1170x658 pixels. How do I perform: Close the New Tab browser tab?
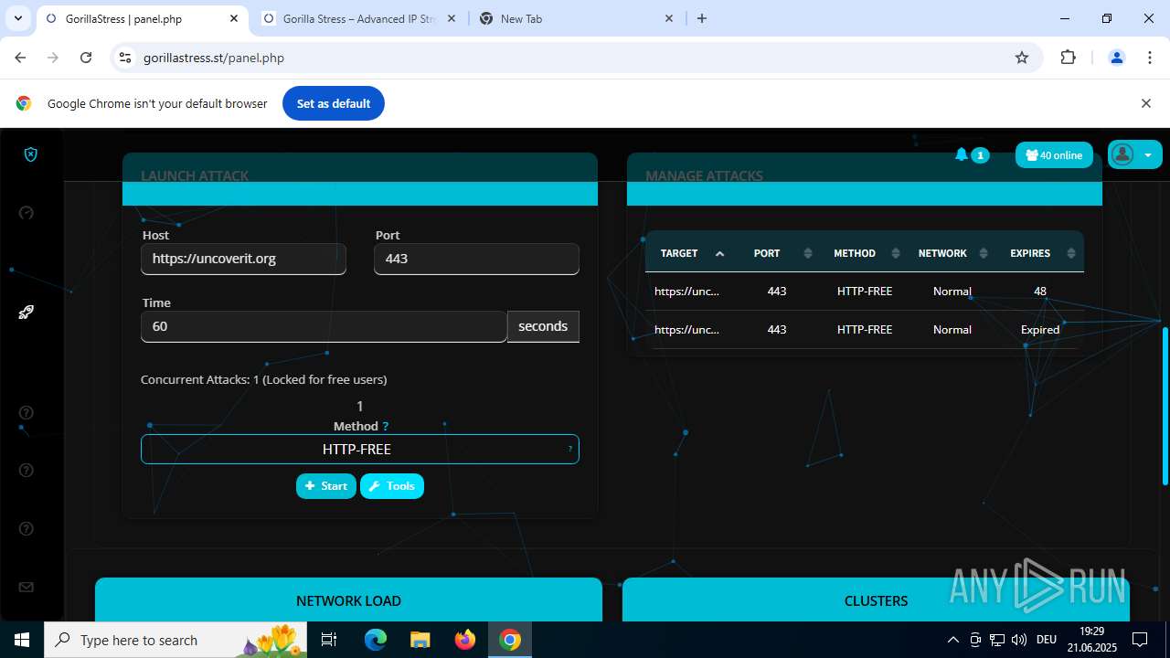669,18
